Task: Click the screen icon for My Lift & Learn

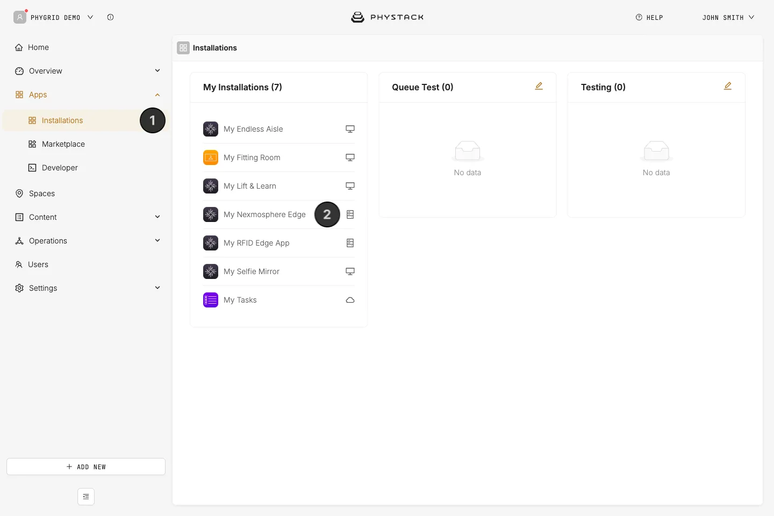Action: point(350,186)
